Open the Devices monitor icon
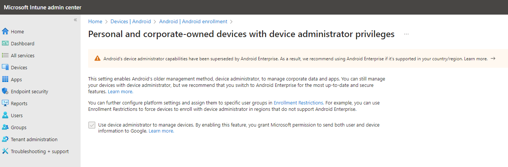The height and width of the screenshot is (167, 508). (x=5, y=67)
